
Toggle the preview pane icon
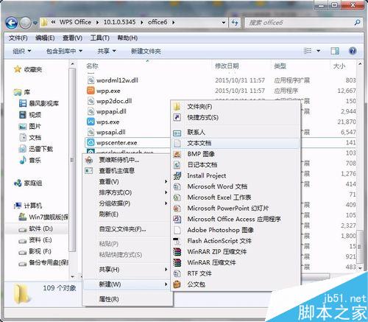[x=335, y=51]
